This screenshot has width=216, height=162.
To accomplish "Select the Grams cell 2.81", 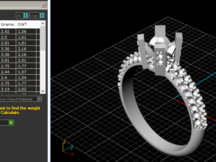I will pyautogui.click(x=8, y=43).
